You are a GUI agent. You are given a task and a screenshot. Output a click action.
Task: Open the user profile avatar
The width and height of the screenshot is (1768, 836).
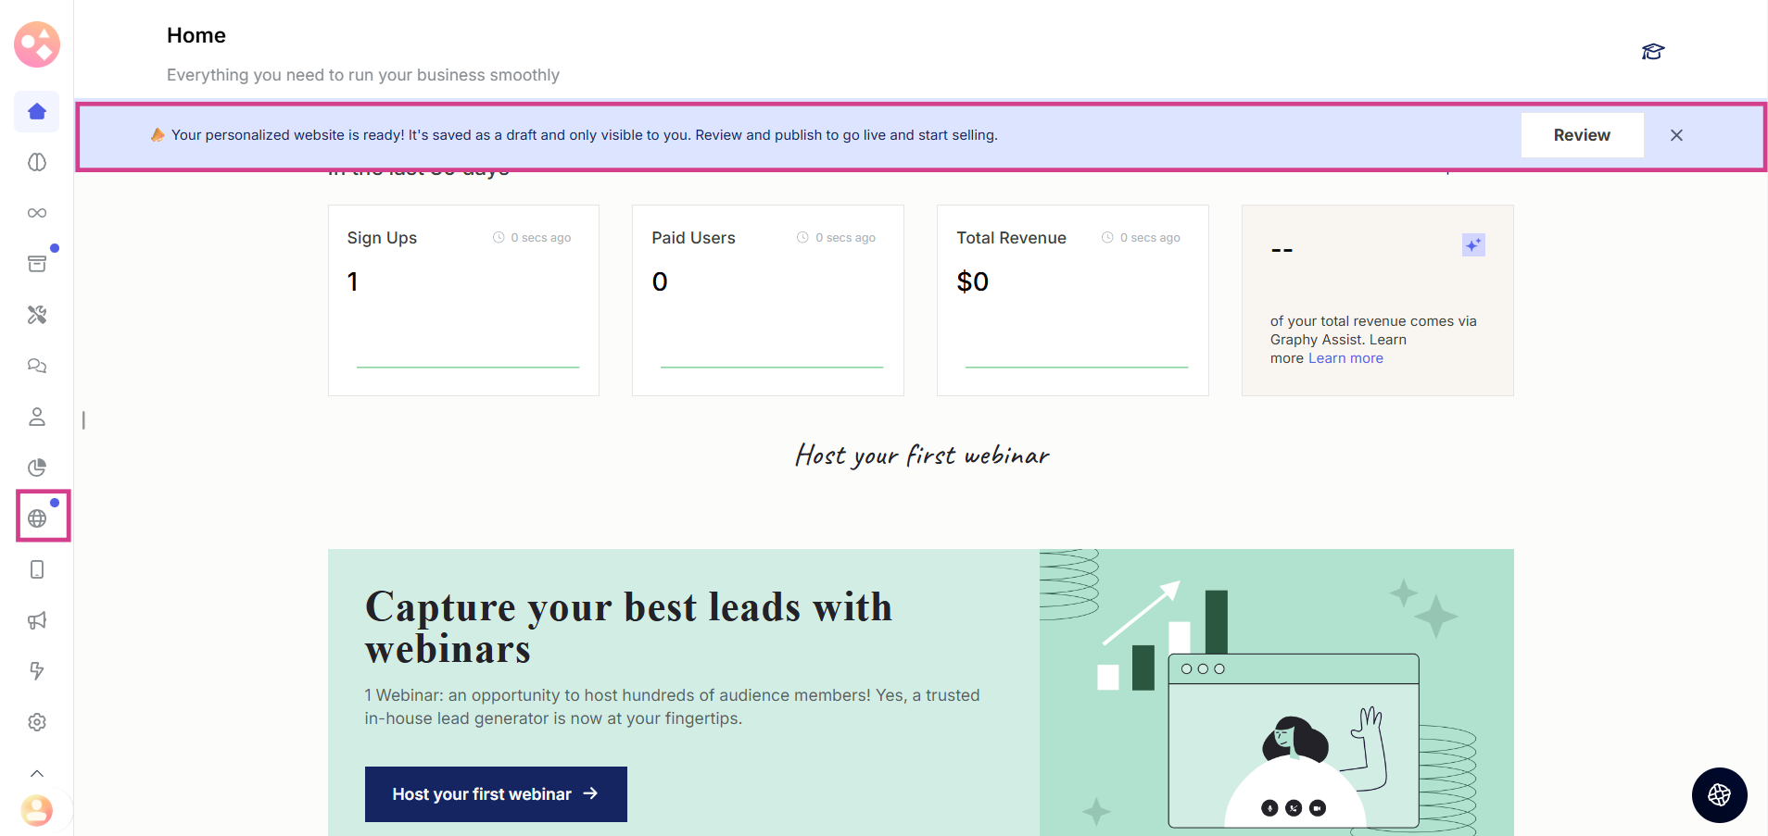[x=37, y=811]
